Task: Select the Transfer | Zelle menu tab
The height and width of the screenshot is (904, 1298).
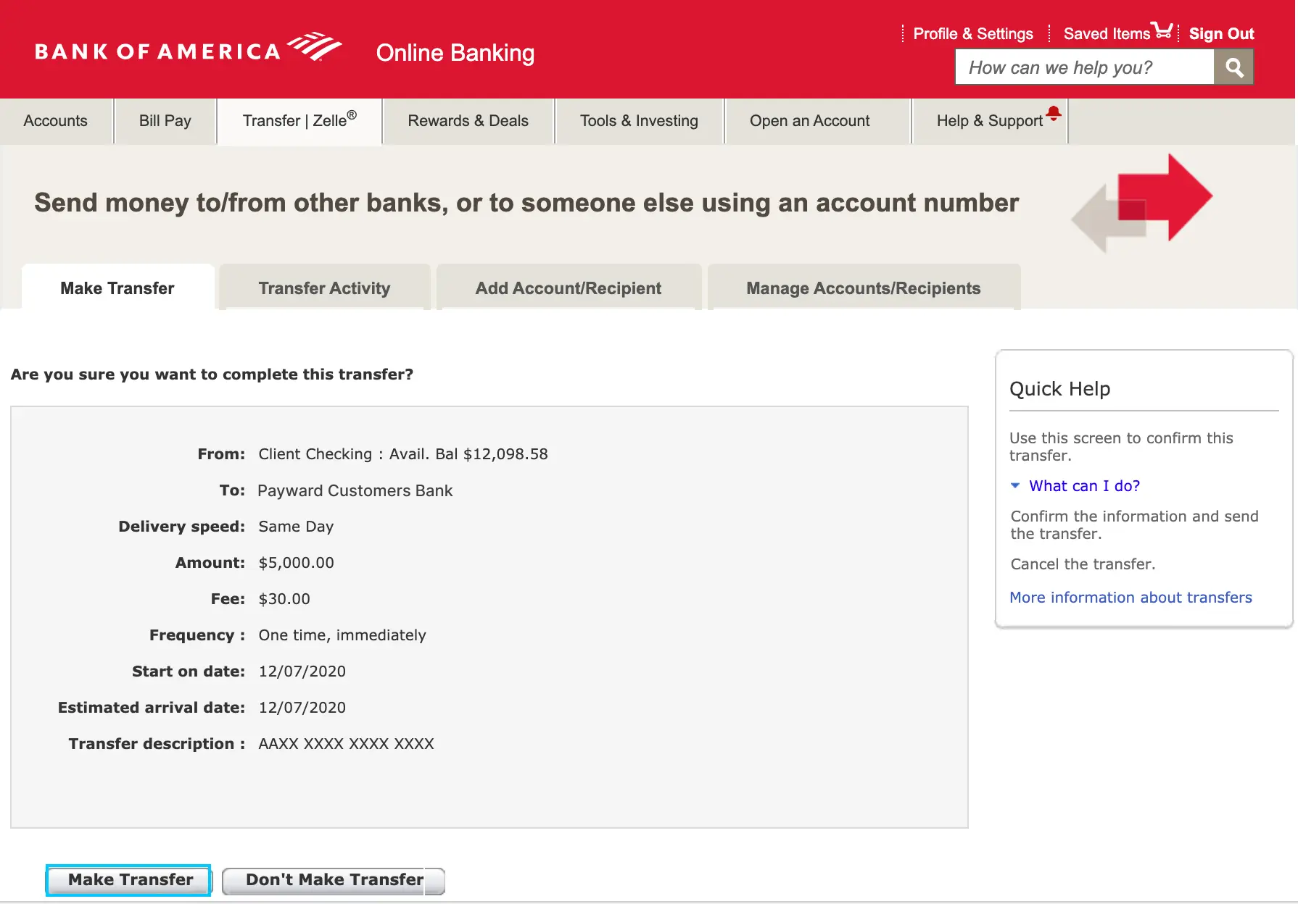Action: point(299,121)
